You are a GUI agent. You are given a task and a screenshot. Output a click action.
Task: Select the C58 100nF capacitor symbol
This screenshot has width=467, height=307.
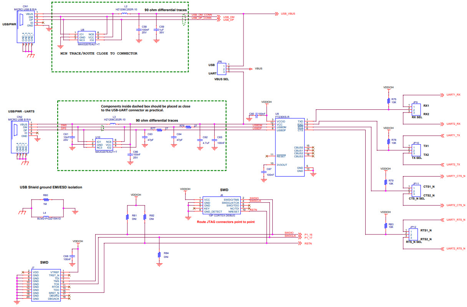139,29
